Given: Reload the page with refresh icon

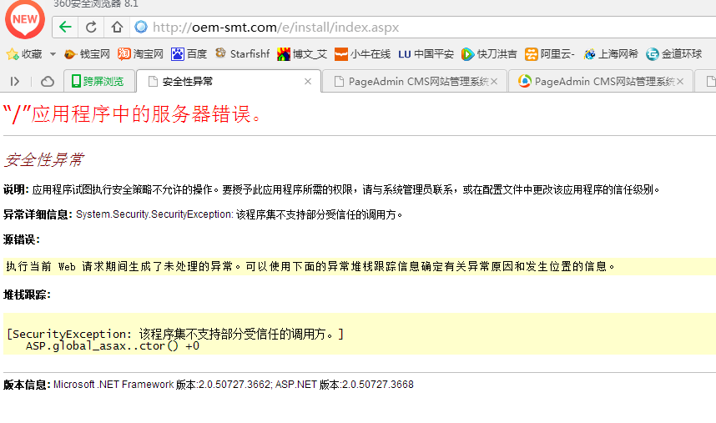Looking at the screenshot, I should tap(92, 27).
